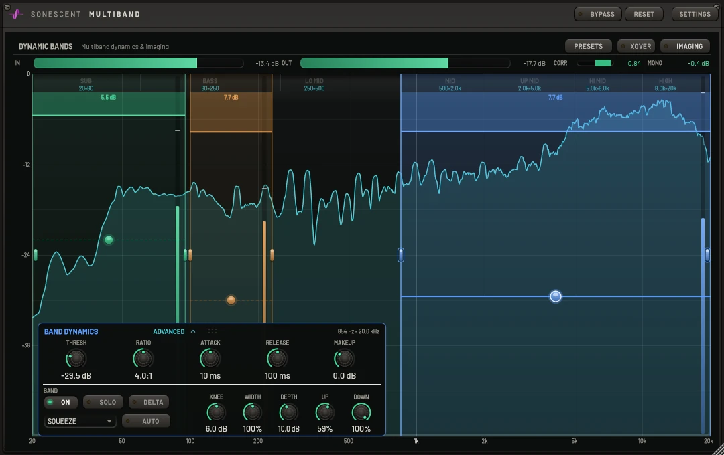
Task: Select the BASS 60-250 band label
Action: [210, 84]
